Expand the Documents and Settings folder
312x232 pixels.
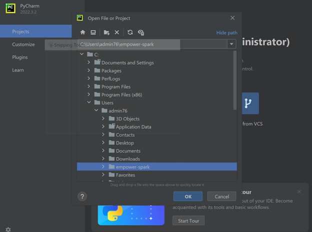pos(88,62)
